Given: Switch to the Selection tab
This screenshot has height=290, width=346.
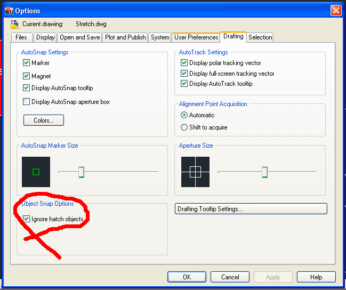Looking at the screenshot, I should coord(260,37).
